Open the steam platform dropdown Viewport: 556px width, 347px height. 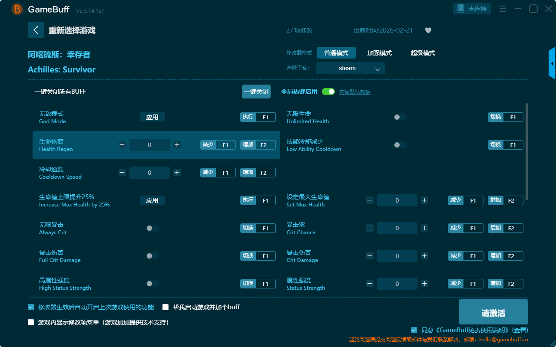pyautogui.click(x=350, y=68)
